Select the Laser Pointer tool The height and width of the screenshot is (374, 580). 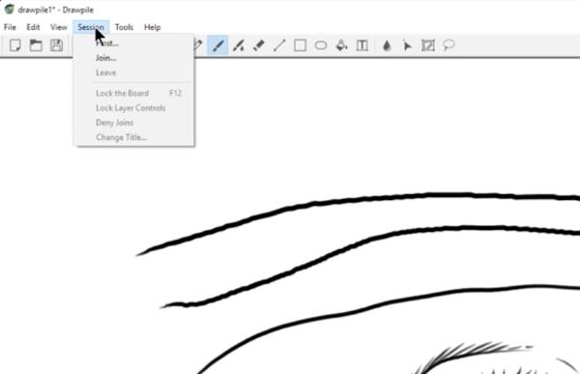(407, 45)
